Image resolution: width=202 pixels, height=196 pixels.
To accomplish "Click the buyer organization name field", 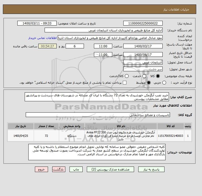I will pos(104,30).
